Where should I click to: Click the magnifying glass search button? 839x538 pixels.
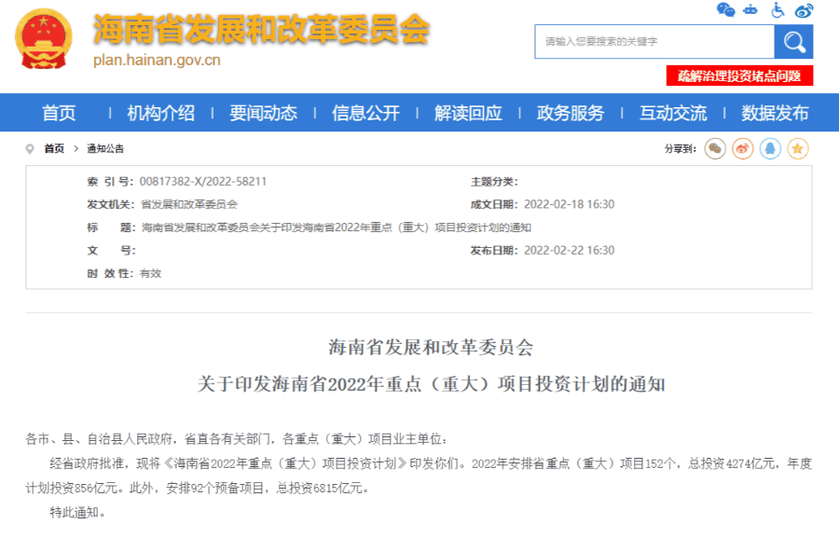pos(793,42)
